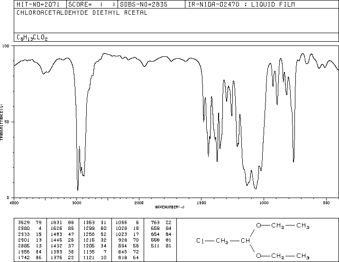Click the 2885 peak table entry
The width and height of the screenshot is (339, 262).
(x=29, y=246)
